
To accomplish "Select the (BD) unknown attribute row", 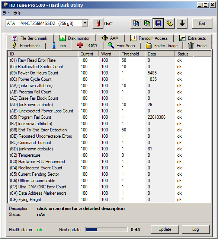I will [109, 149].
